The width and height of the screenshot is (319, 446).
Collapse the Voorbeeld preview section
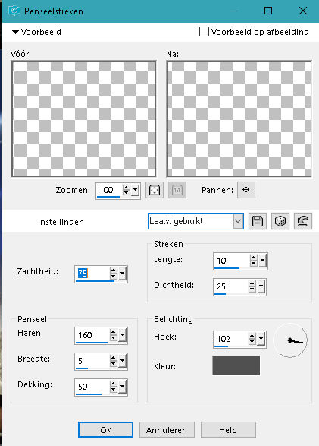coord(15,32)
